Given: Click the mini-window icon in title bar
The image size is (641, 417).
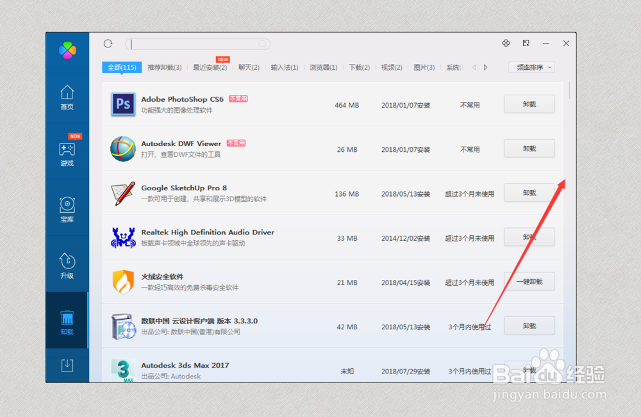Looking at the screenshot, I should pyautogui.click(x=526, y=44).
